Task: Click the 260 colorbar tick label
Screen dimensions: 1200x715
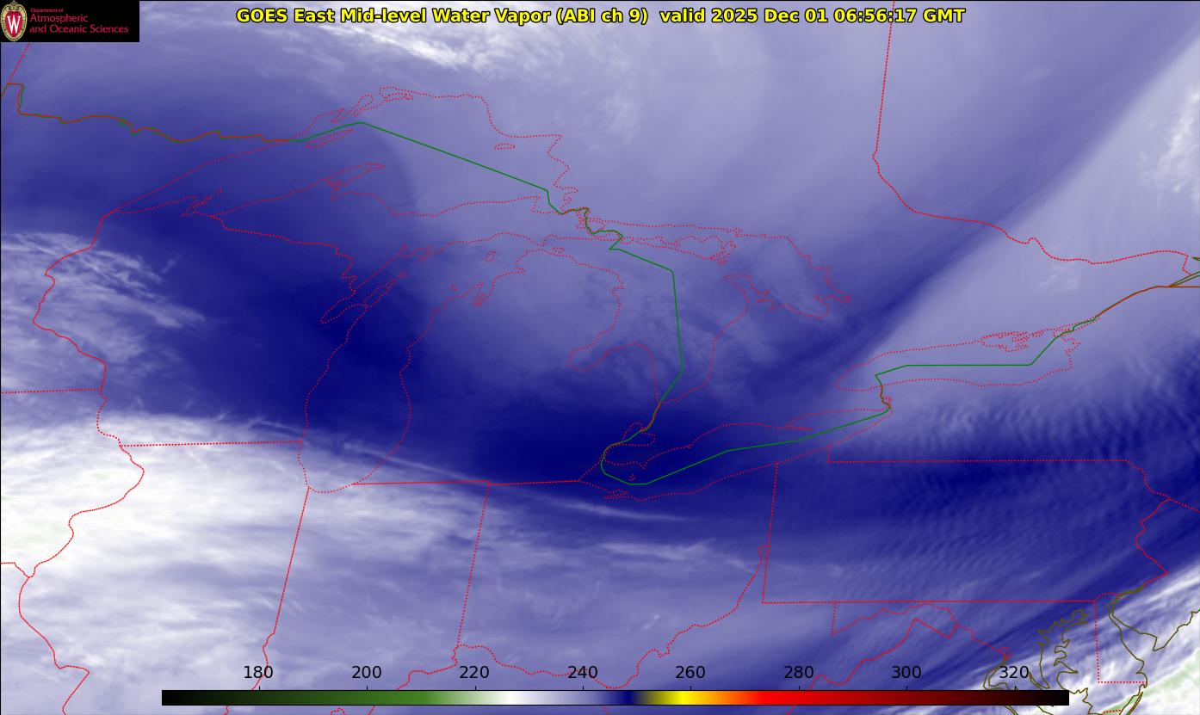Action: click(x=690, y=673)
